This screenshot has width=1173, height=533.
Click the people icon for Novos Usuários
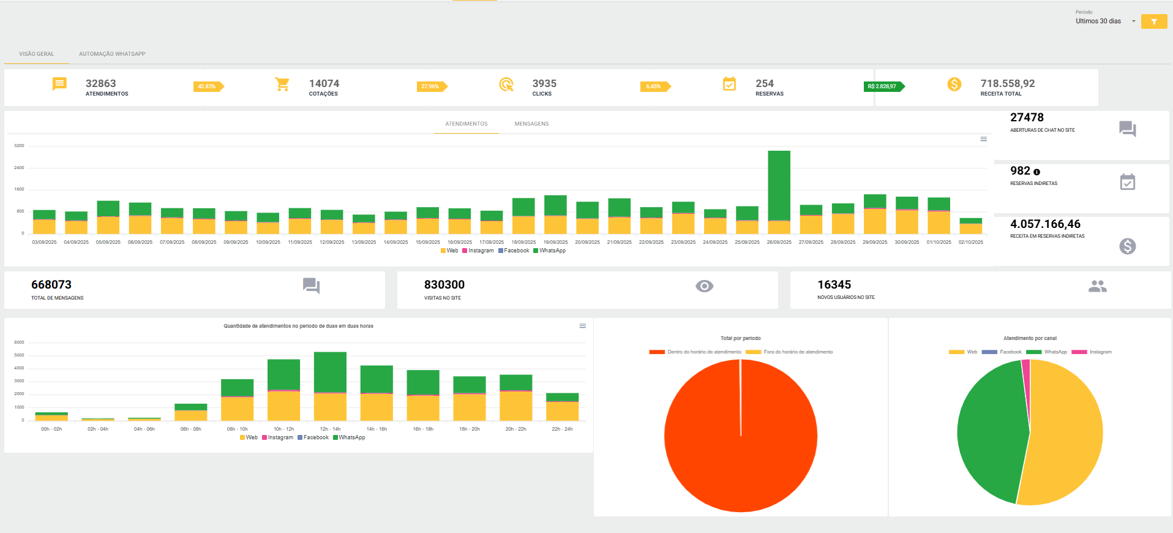click(1098, 286)
